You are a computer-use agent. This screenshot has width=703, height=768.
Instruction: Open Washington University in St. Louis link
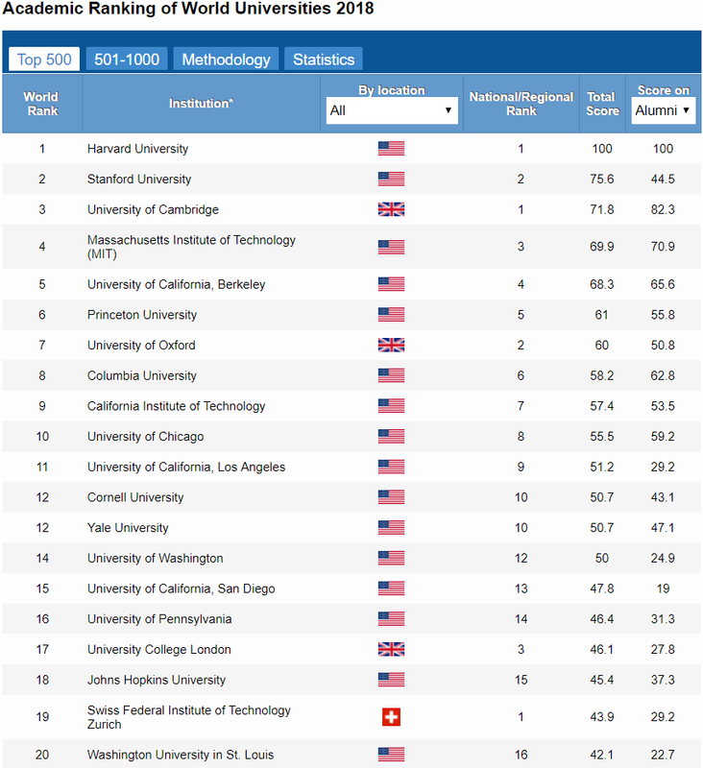coord(181,755)
